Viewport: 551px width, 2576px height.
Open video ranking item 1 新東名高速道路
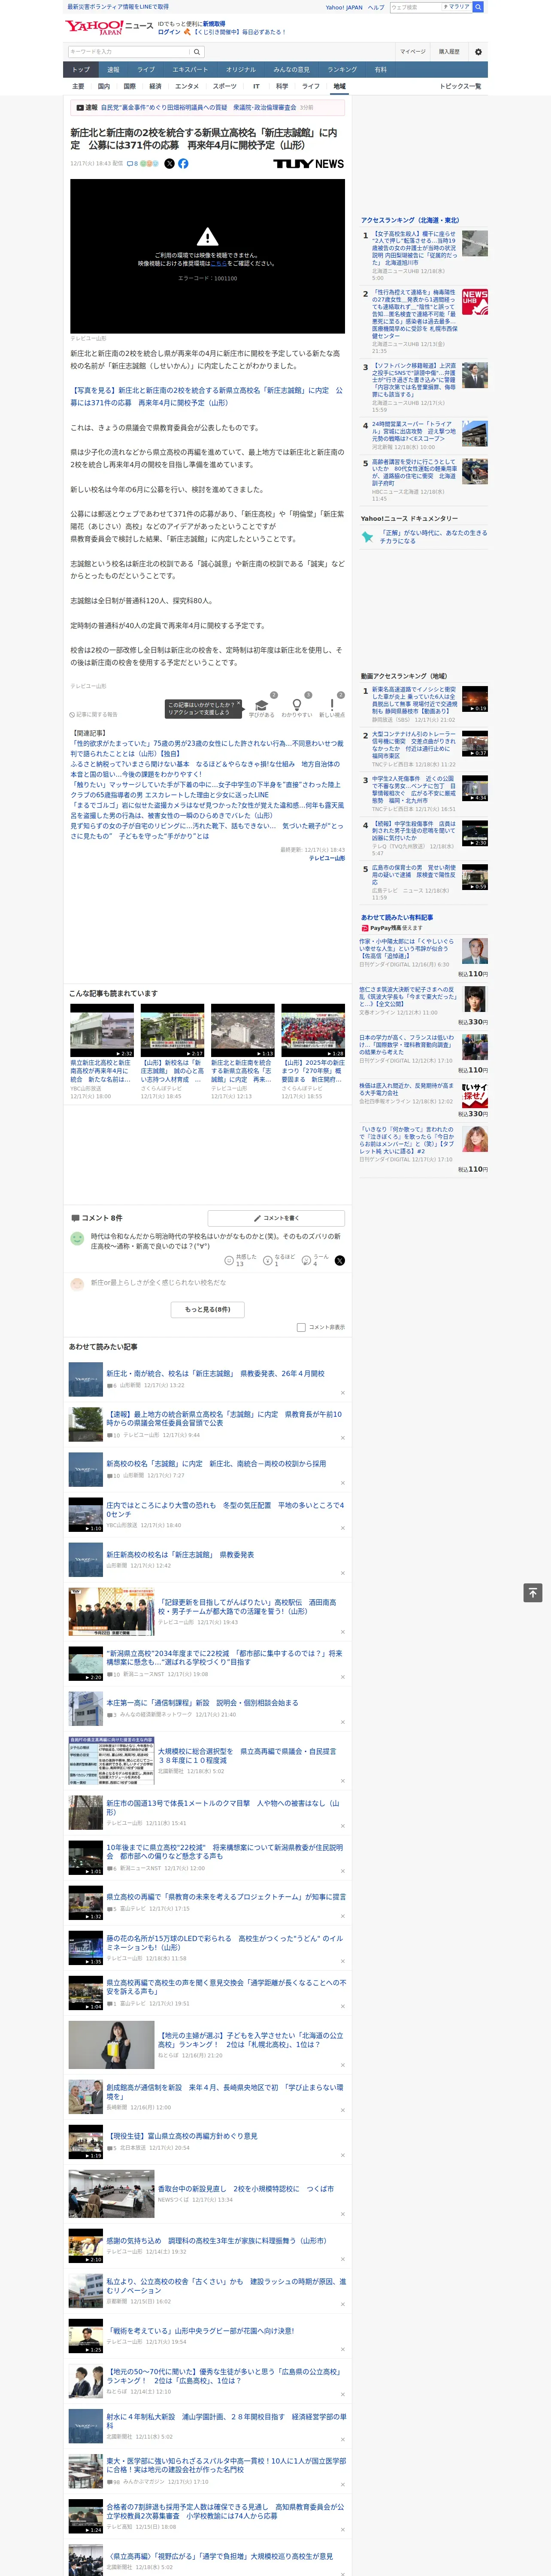[x=414, y=701]
